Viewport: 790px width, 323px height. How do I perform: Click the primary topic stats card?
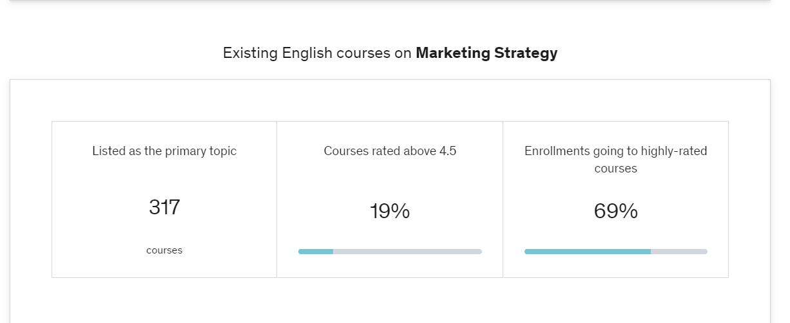click(x=164, y=199)
